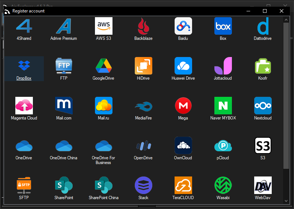Choose Adrive Premium service

[x=64, y=26]
